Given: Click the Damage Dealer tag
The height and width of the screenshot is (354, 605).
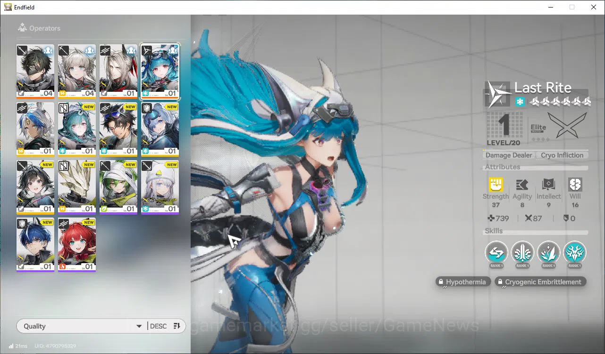Looking at the screenshot, I should (x=509, y=155).
